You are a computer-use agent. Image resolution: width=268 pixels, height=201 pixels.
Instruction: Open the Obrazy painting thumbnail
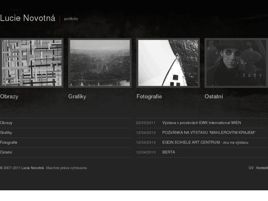(32, 63)
